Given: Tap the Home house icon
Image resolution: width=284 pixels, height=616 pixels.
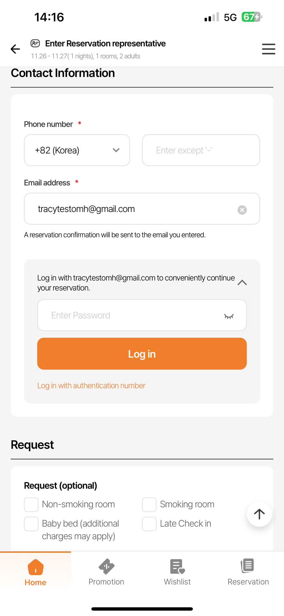Looking at the screenshot, I should pyautogui.click(x=36, y=567).
